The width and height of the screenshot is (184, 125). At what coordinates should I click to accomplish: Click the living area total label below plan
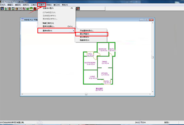point(99,89)
